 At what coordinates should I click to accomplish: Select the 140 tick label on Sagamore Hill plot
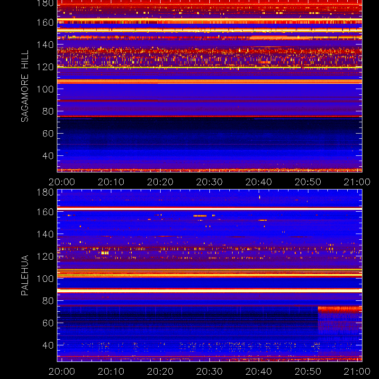click(45, 45)
